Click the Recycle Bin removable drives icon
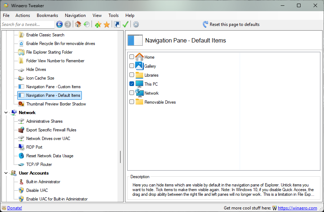The width and height of the screenshot is (324, 212). tap(21, 43)
